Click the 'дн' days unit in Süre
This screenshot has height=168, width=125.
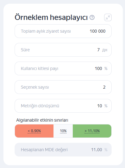[x=105, y=50]
